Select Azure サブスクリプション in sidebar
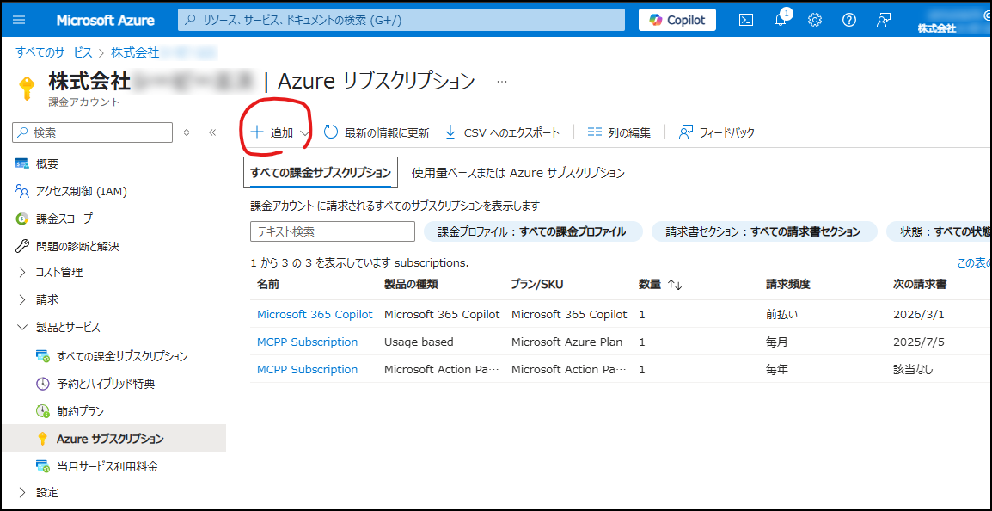This screenshot has height=511, width=992. 113,438
